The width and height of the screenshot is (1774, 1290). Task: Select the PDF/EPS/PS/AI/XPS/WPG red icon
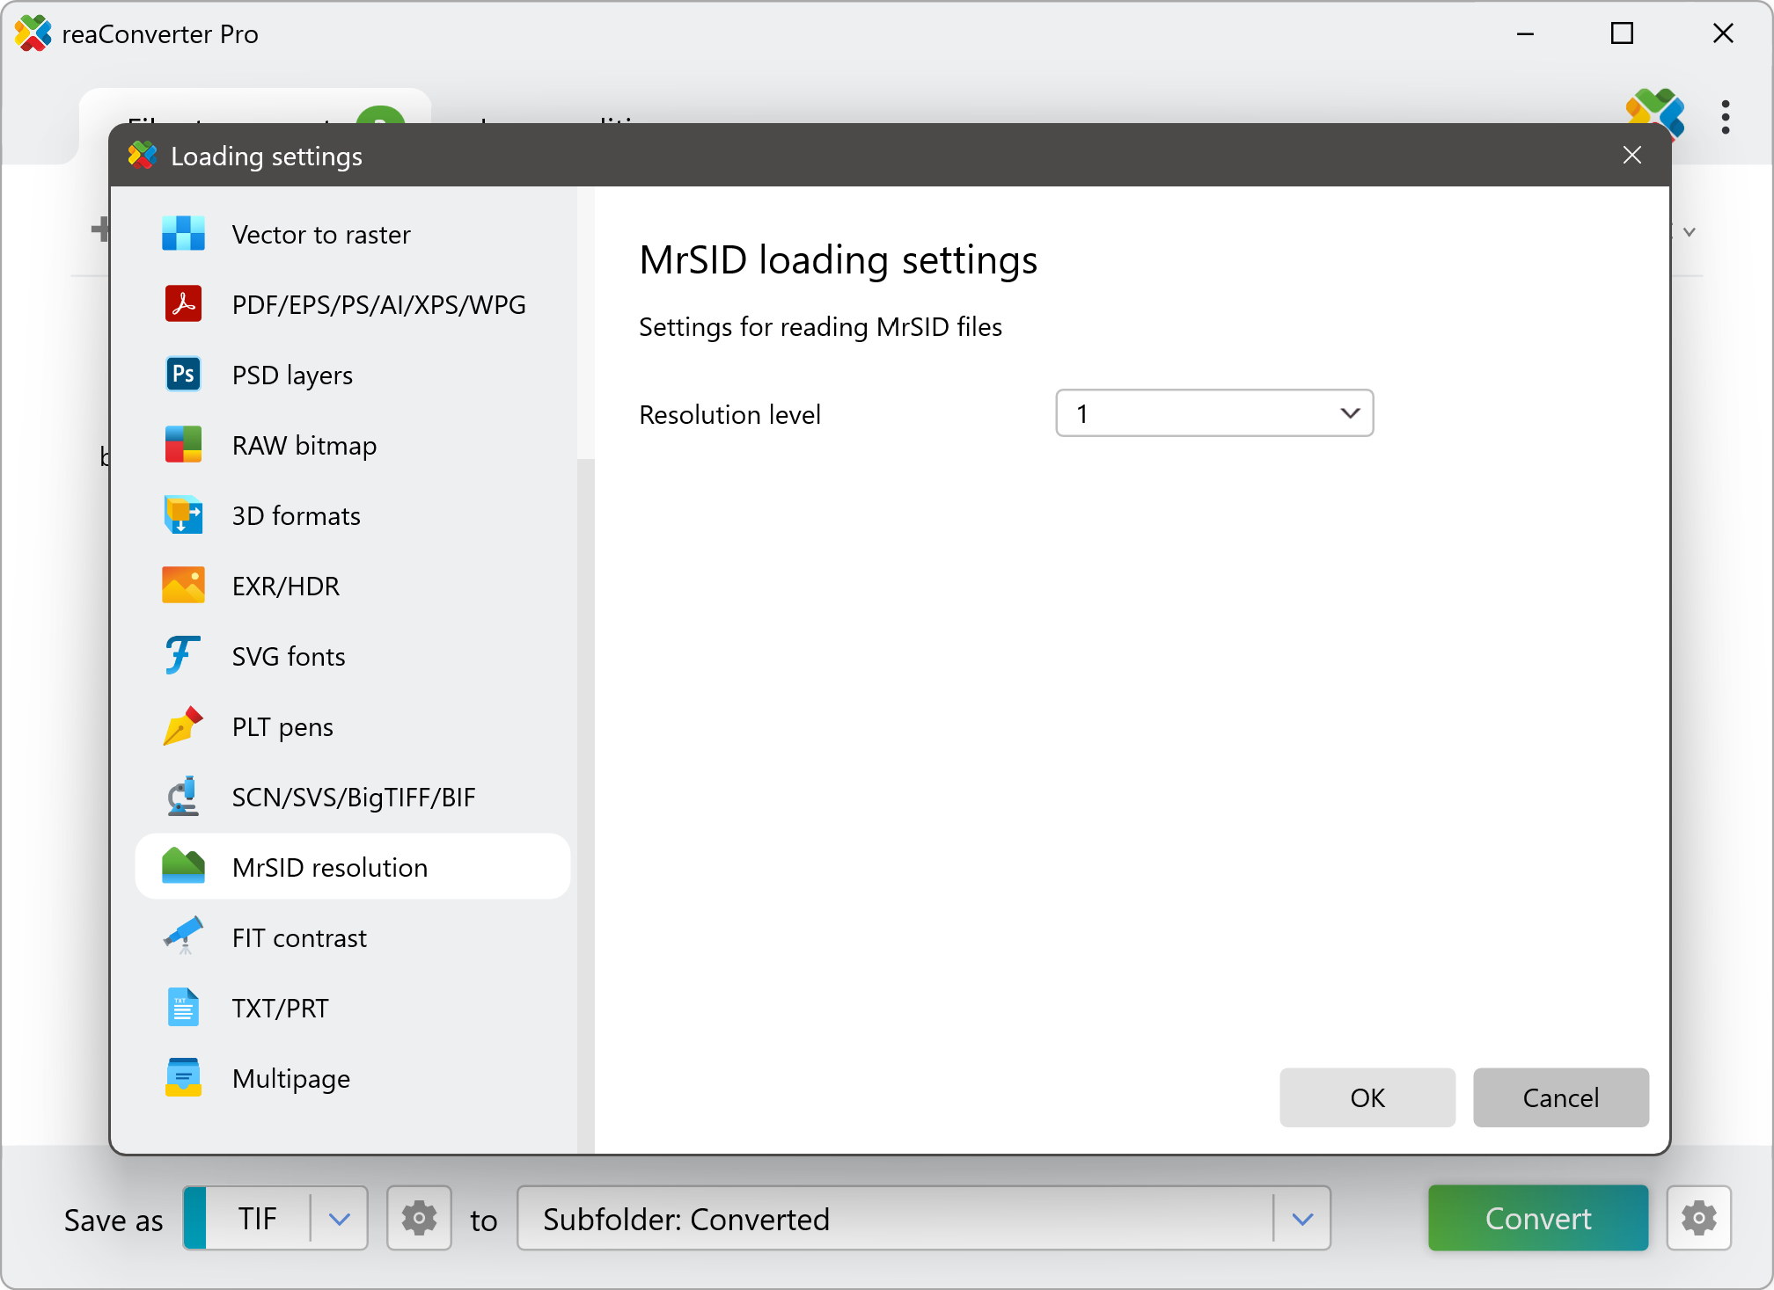pyautogui.click(x=183, y=304)
